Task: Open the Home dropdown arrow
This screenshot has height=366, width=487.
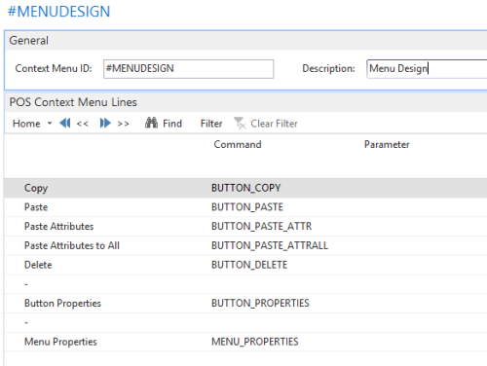Action: click(x=50, y=124)
